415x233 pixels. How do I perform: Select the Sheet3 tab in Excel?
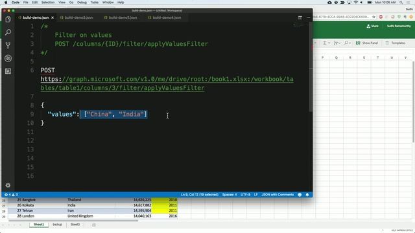point(75,225)
